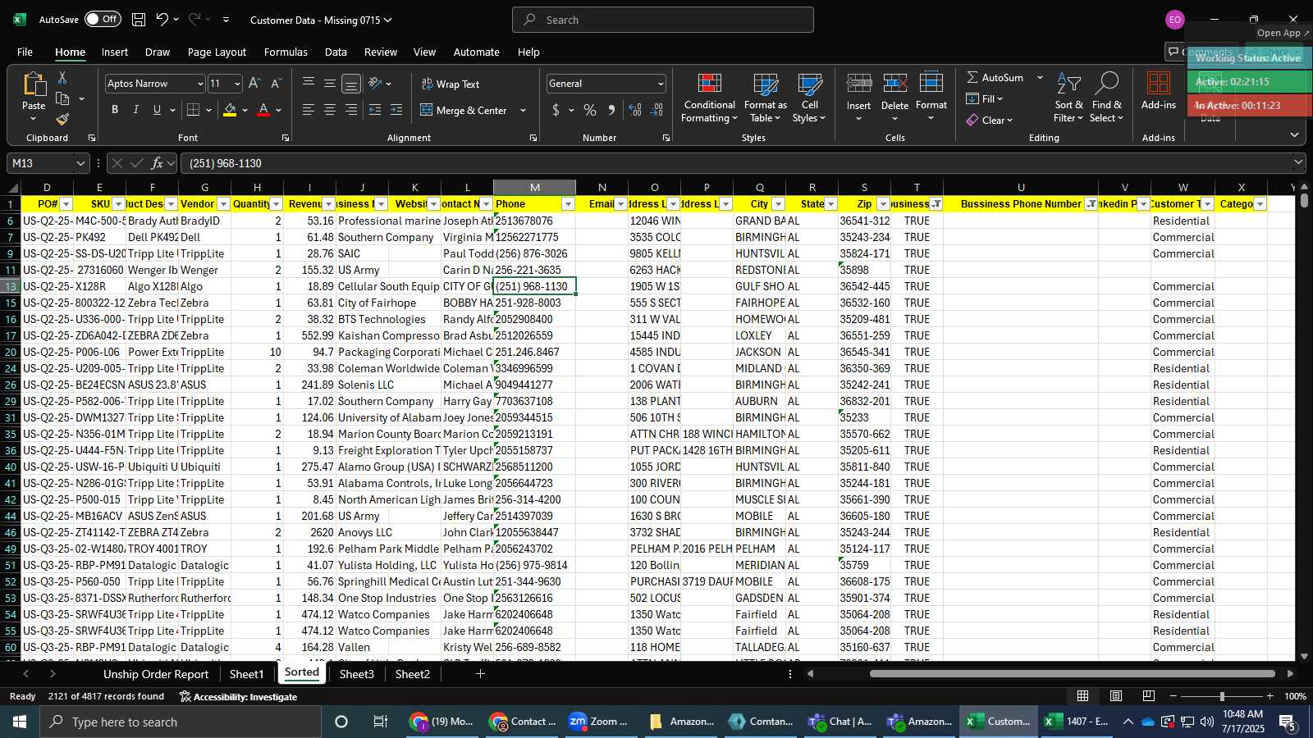Click Comma Style icon

coord(611,110)
